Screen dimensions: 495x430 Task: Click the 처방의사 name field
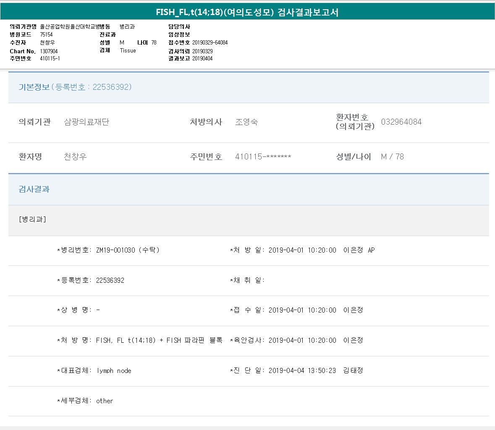pyautogui.click(x=246, y=122)
